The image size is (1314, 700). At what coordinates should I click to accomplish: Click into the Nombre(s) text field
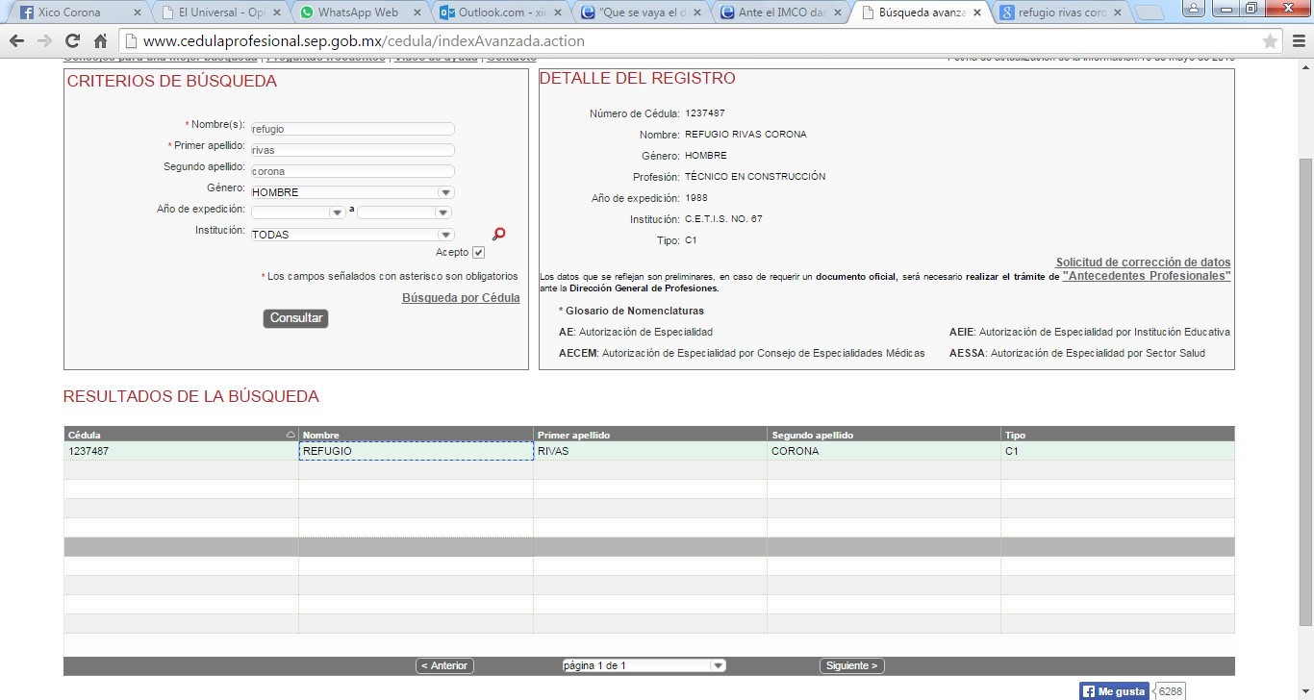351,129
